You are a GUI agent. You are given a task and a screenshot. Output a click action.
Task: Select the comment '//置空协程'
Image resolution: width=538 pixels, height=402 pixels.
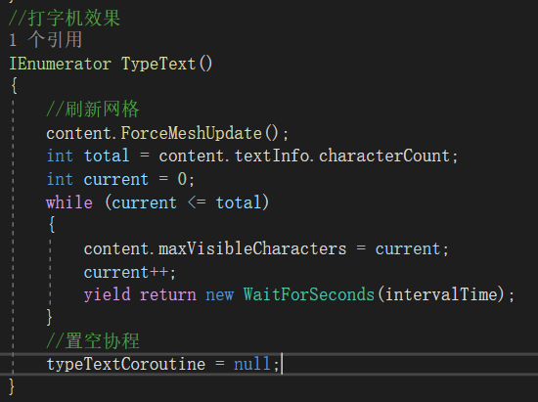point(93,341)
